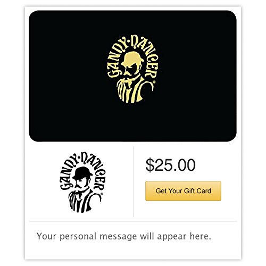This screenshot has width=266, height=266.
Task: Click the registered trademark symbol on black logo
Action: click(x=102, y=194)
